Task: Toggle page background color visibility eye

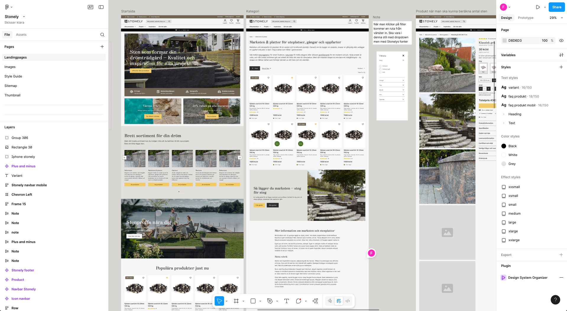Action: (561, 41)
